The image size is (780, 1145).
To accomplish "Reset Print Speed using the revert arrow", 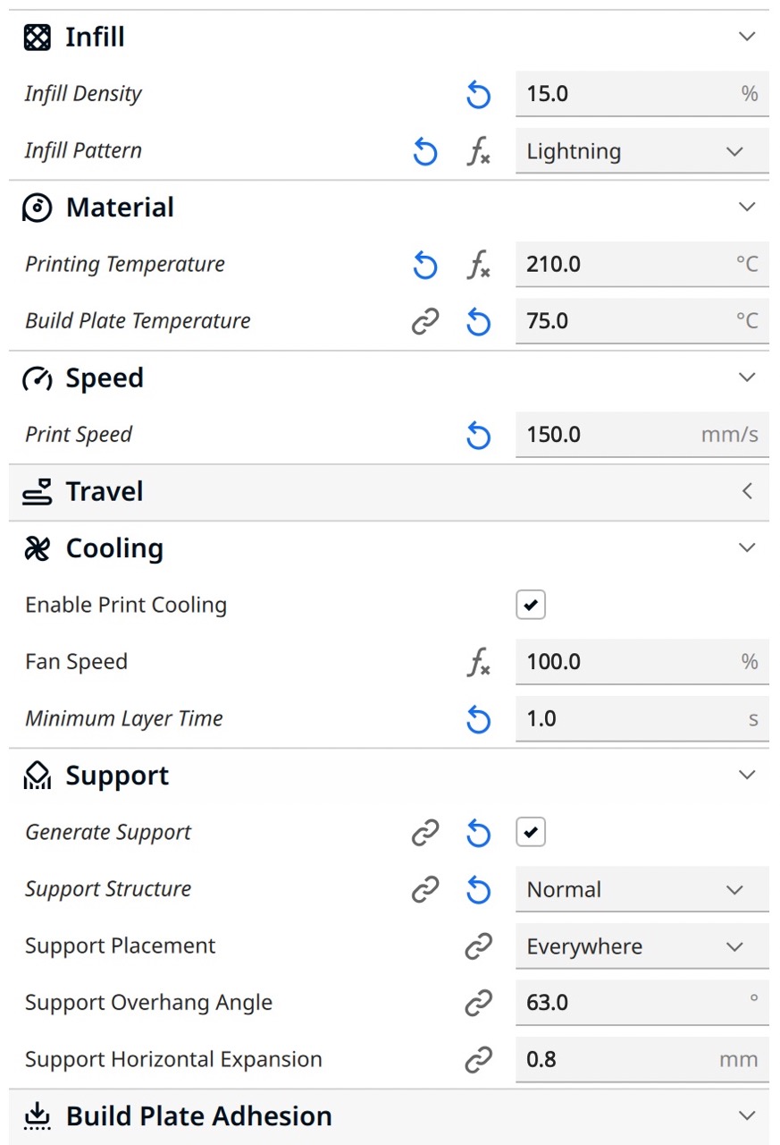I will pyautogui.click(x=478, y=435).
